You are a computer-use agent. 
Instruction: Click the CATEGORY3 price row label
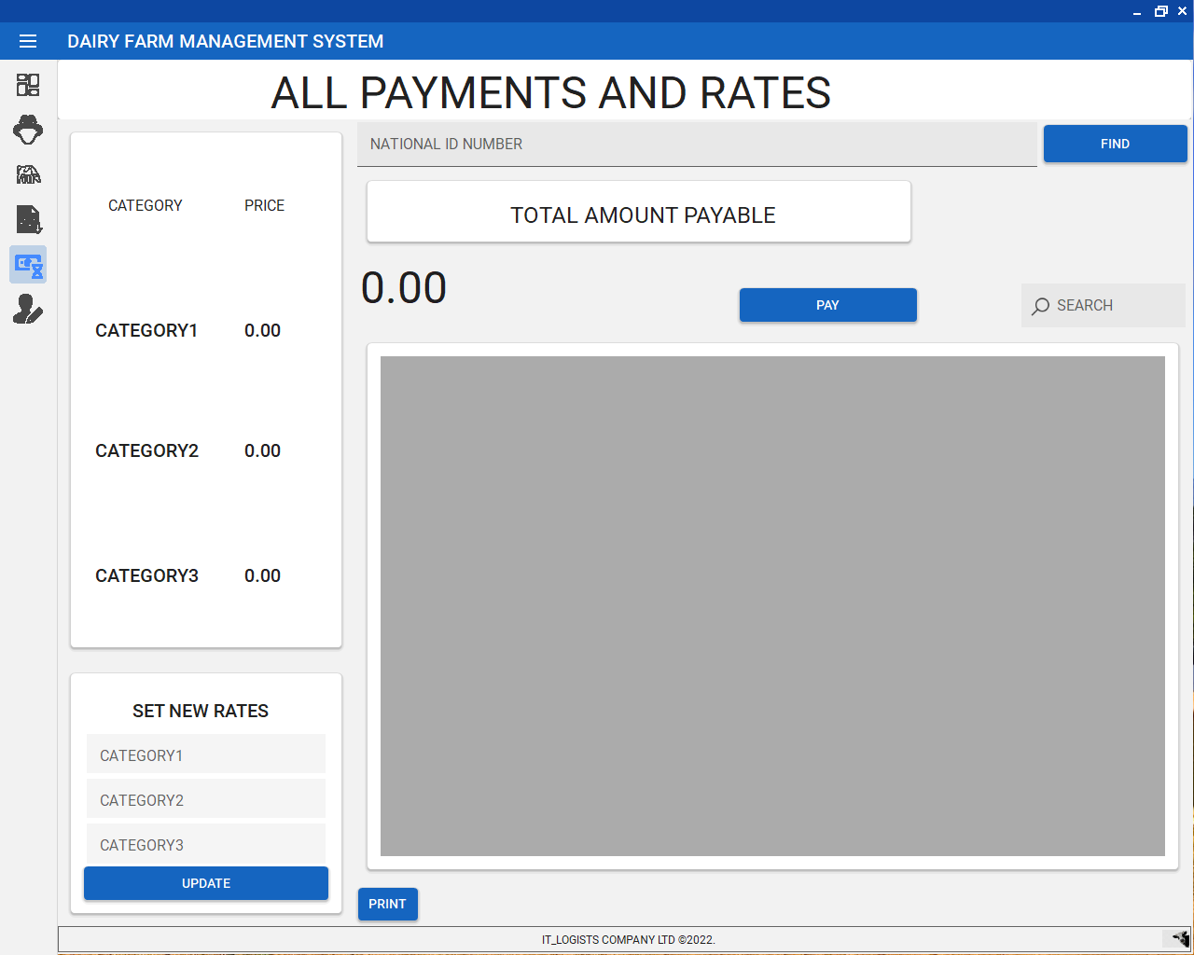click(x=146, y=575)
